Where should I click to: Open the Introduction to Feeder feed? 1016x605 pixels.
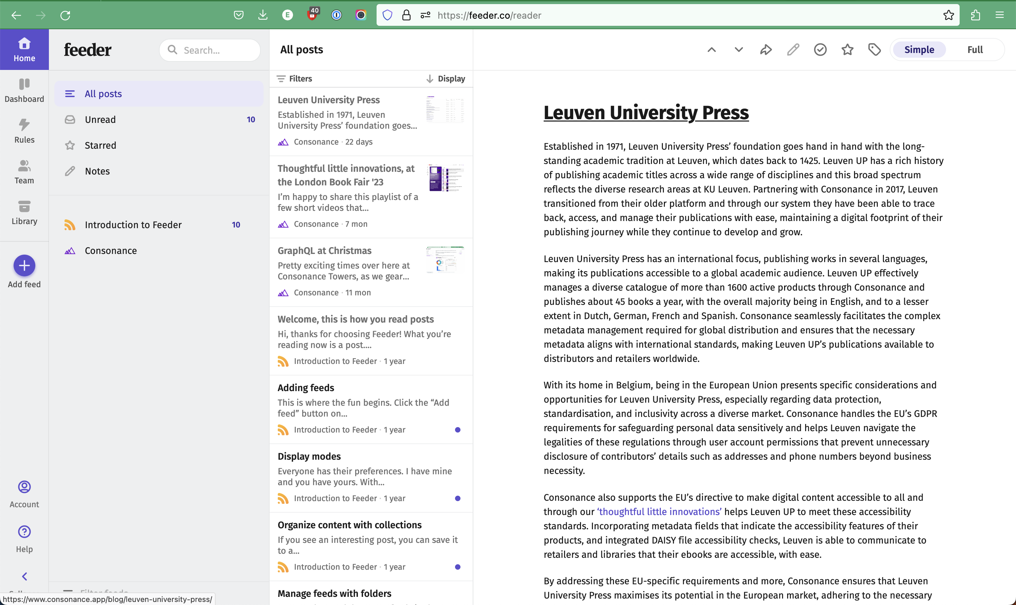[x=159, y=225]
